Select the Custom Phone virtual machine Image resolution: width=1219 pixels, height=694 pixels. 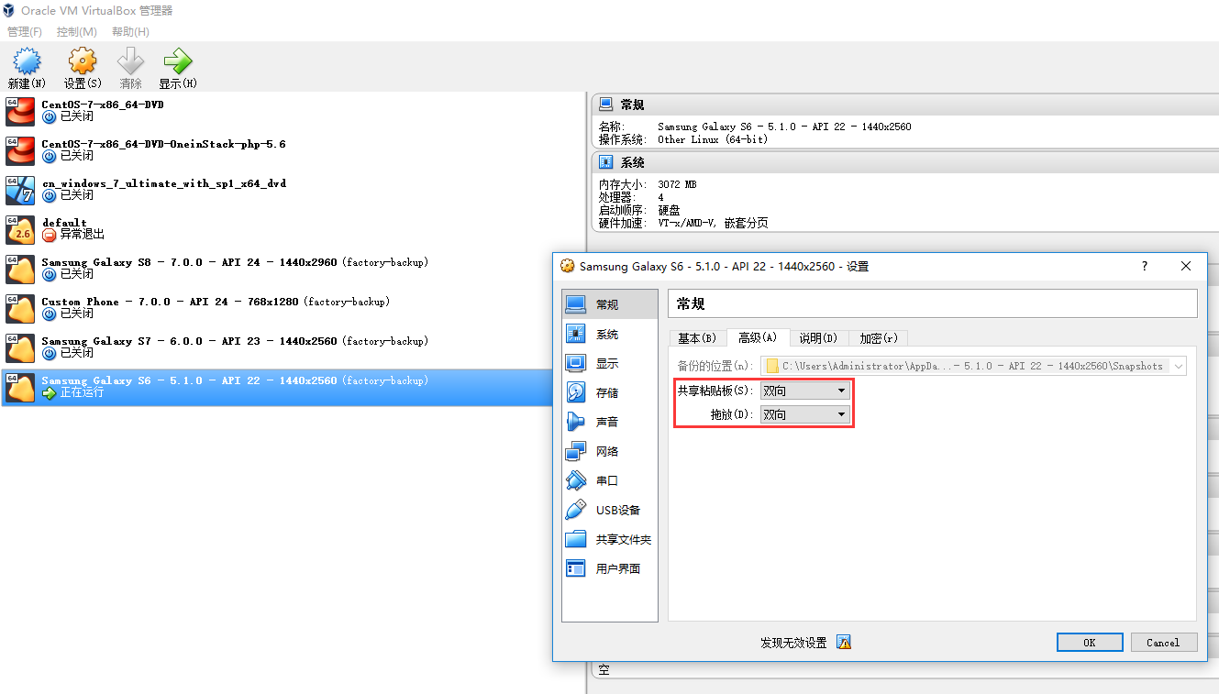[294, 309]
